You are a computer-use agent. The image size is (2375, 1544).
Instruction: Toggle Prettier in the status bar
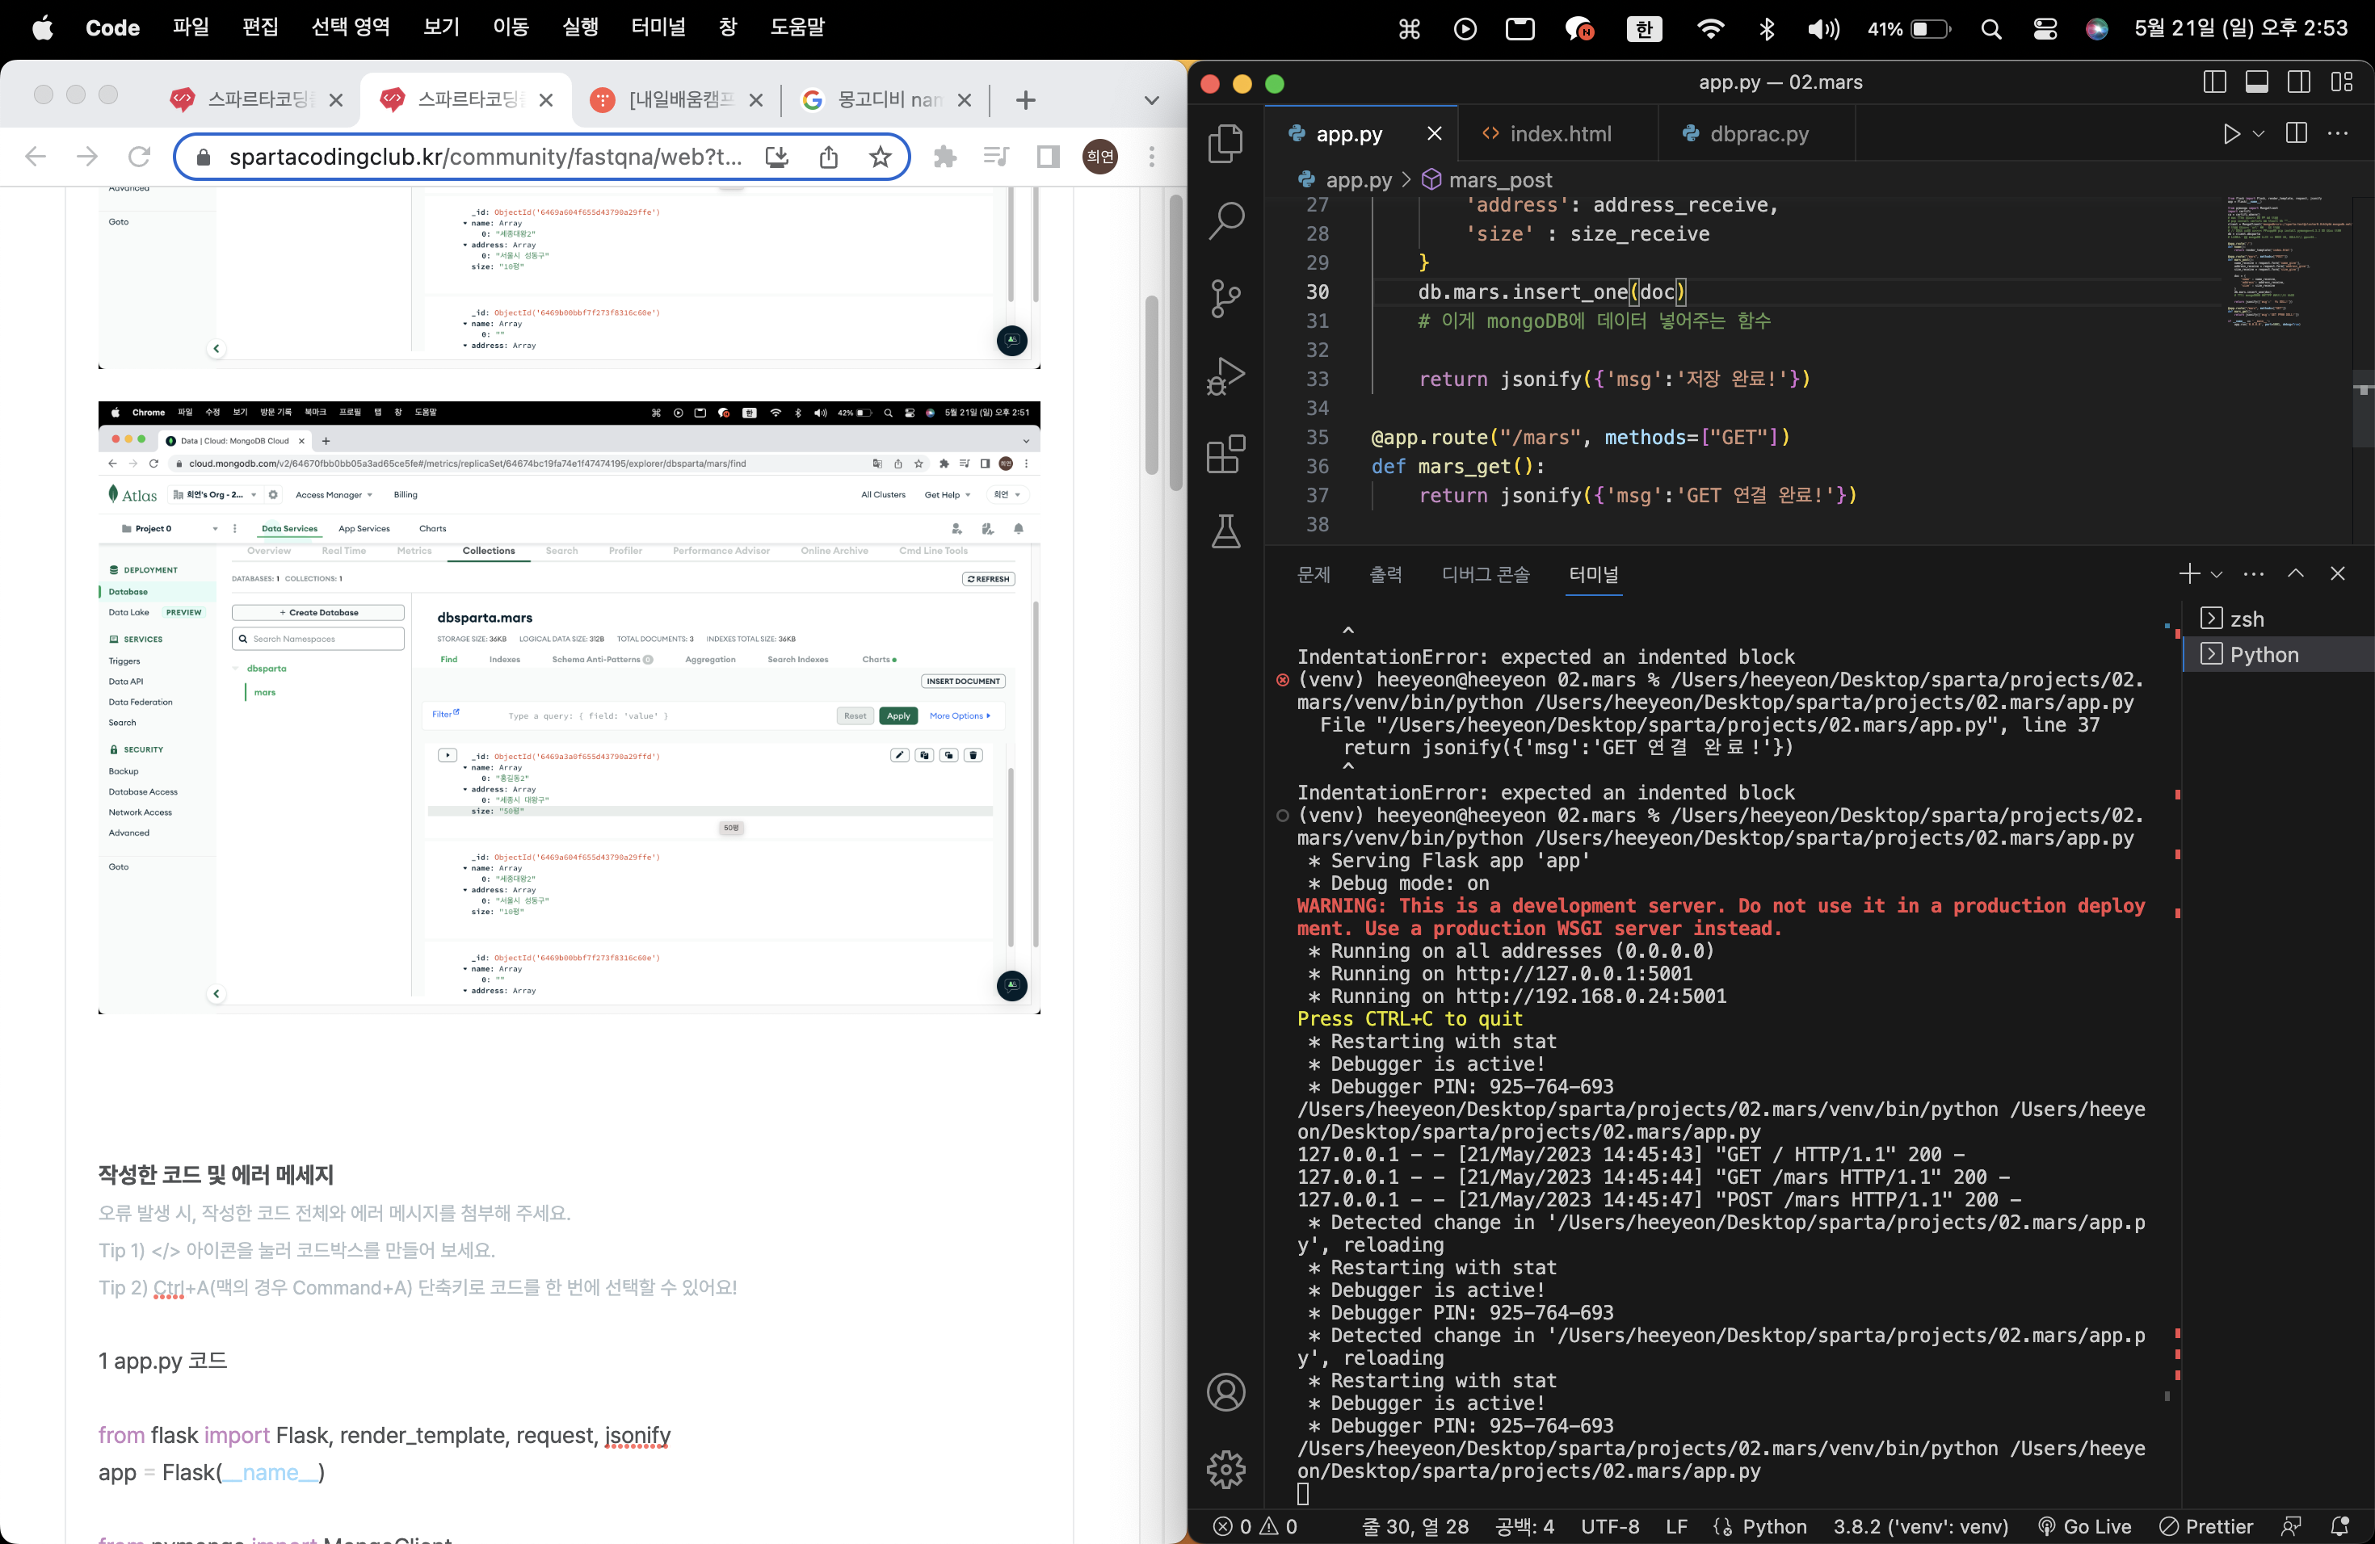click(x=2205, y=1526)
